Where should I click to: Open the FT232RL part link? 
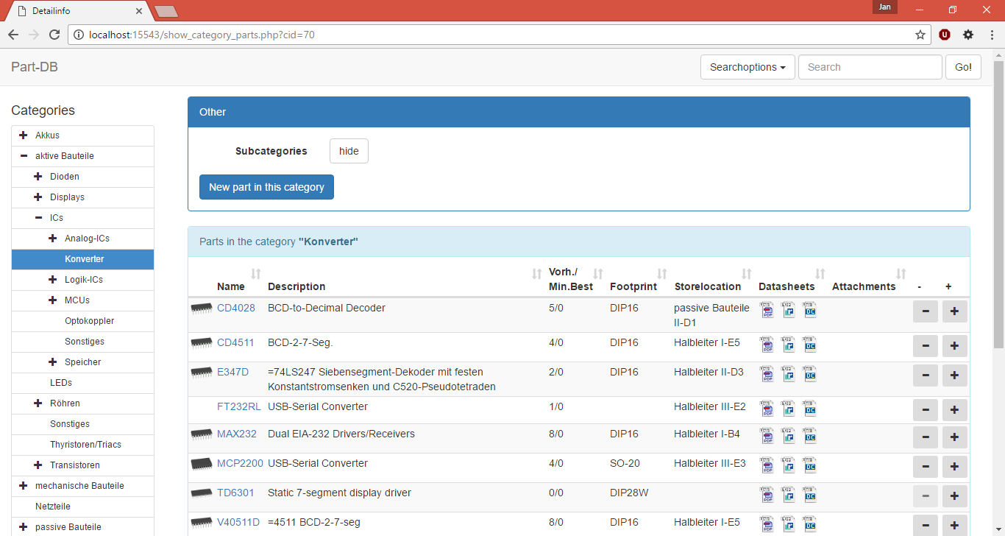click(x=239, y=406)
